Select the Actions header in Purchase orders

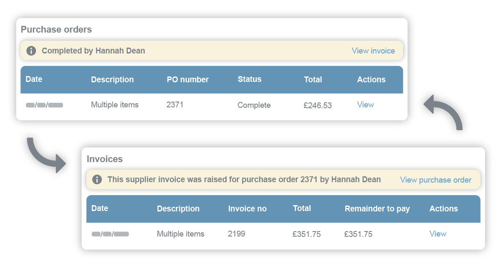tap(372, 79)
